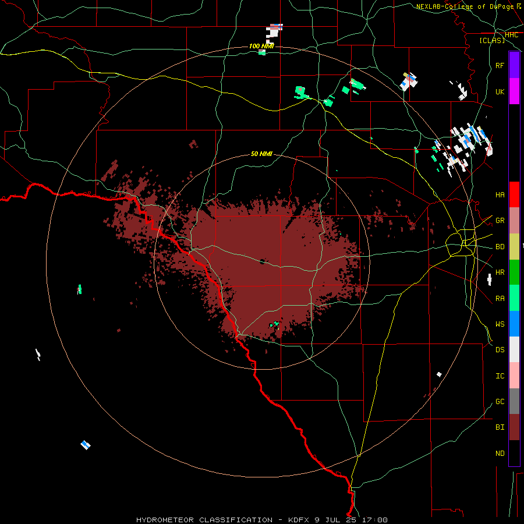The width and height of the screenshot is (524, 524).
Task: Click the blue WS legend color swatch
Action: [514, 324]
